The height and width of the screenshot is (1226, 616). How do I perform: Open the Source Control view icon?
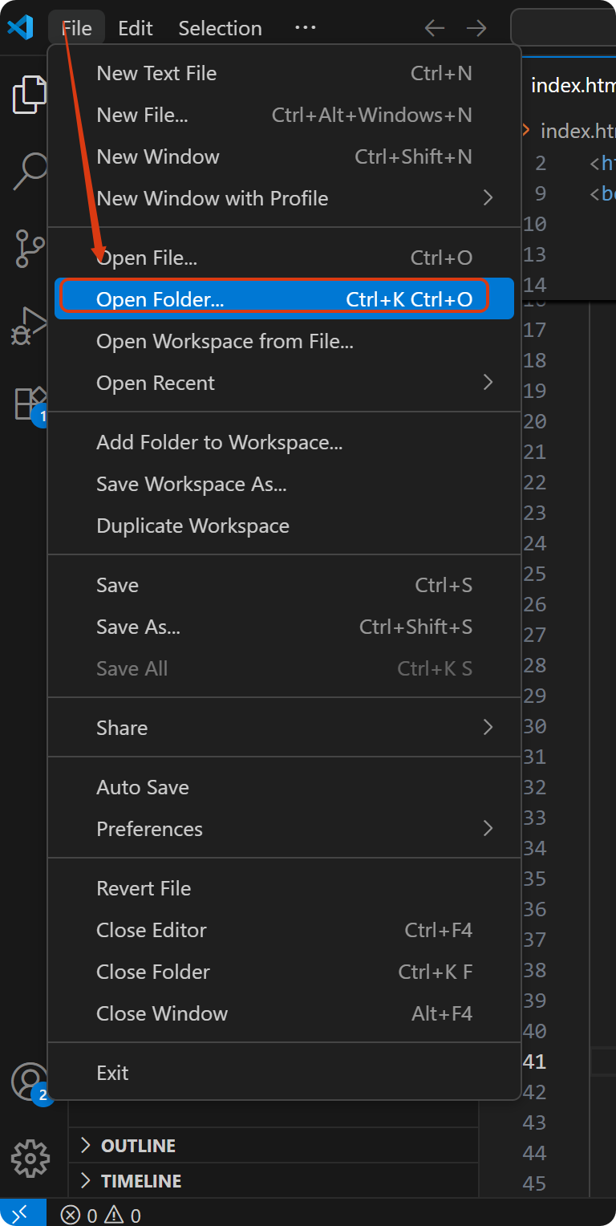click(x=30, y=249)
